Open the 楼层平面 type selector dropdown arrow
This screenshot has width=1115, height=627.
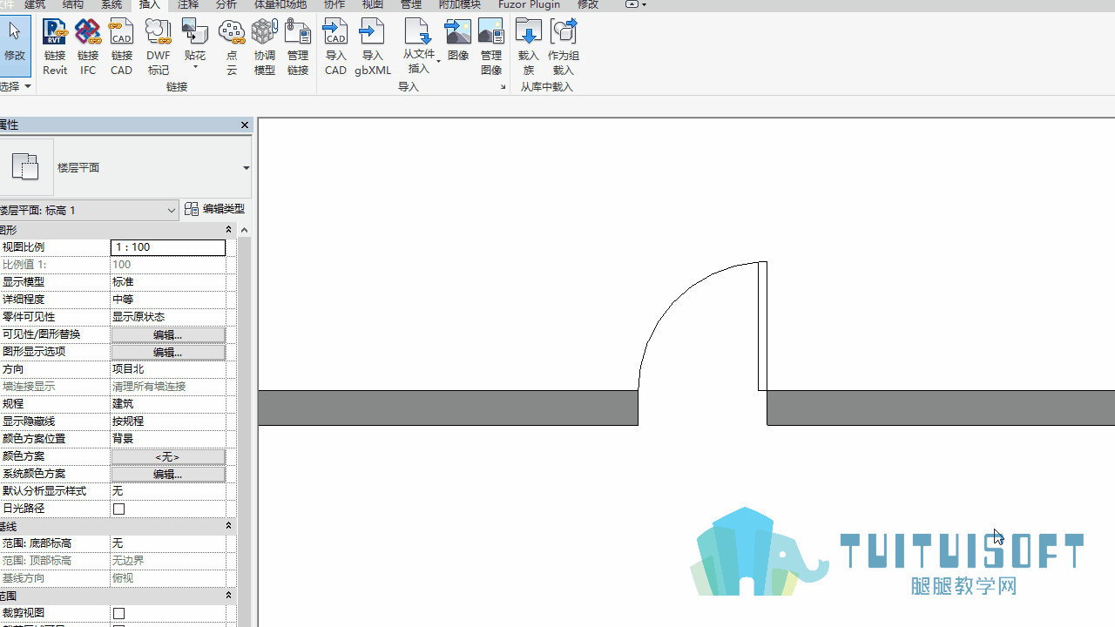point(246,167)
